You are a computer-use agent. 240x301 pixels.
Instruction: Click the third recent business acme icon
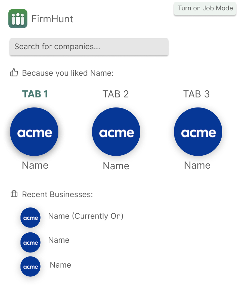pyautogui.click(x=30, y=266)
